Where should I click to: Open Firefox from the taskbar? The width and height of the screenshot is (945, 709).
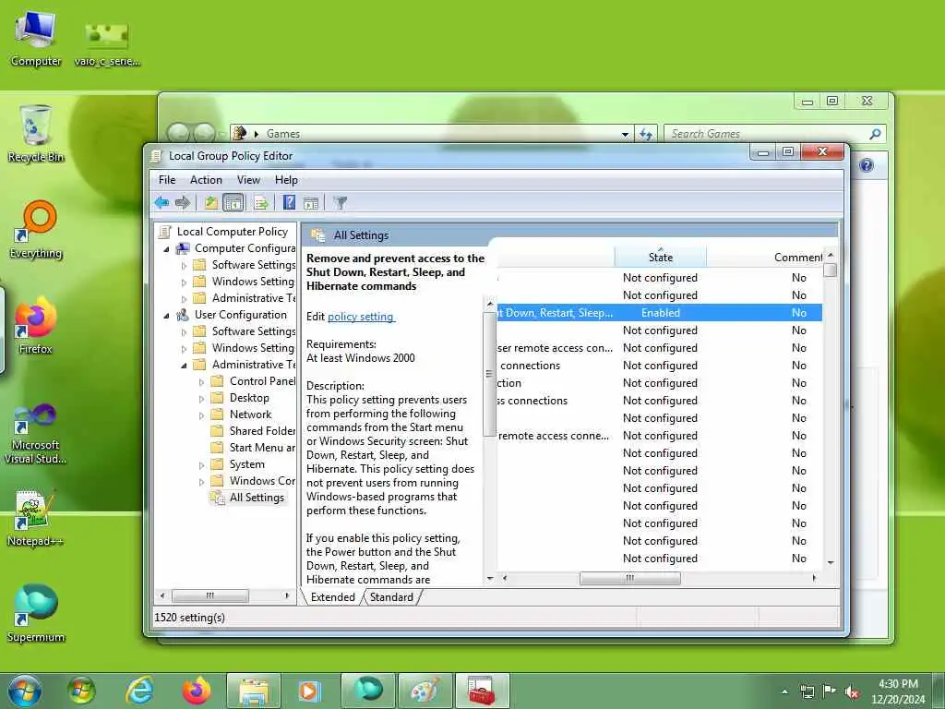197,691
